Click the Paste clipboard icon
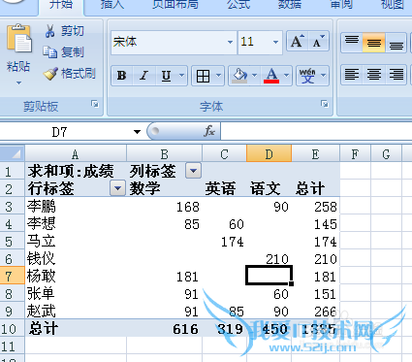The image size is (412, 362). click(19, 38)
